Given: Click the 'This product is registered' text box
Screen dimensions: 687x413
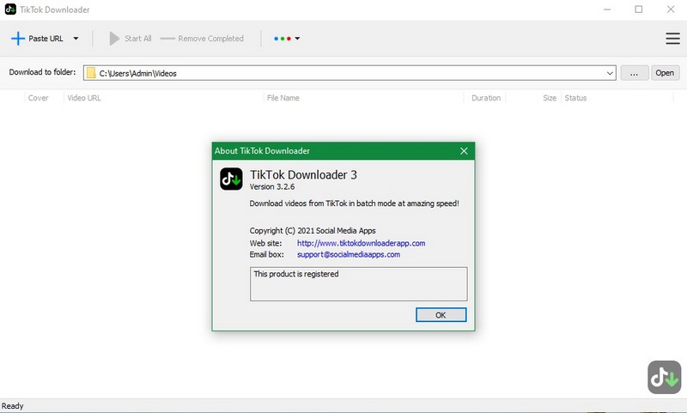Looking at the screenshot, I should (x=358, y=284).
